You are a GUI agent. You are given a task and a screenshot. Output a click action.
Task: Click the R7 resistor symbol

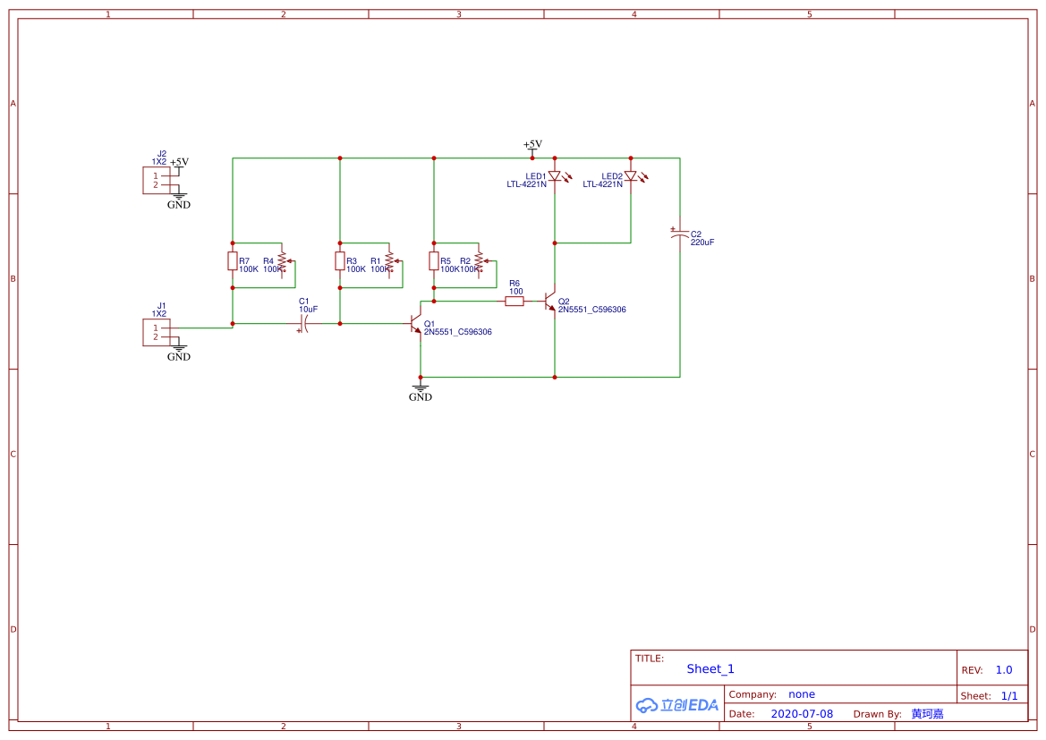point(232,261)
